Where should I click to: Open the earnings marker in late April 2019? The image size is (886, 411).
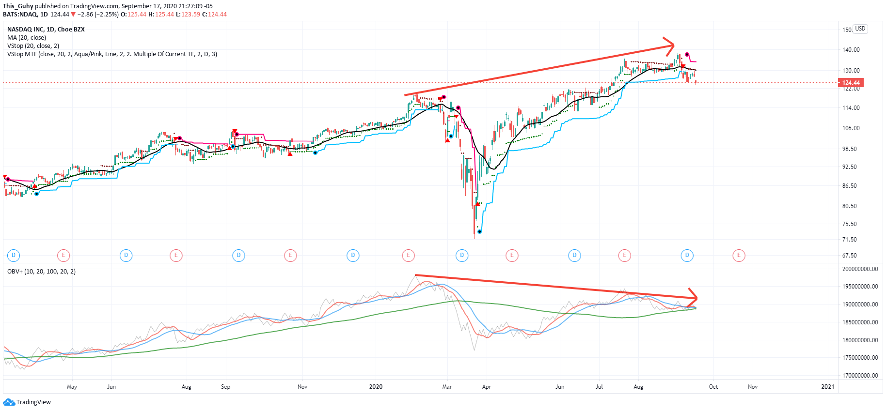63,255
